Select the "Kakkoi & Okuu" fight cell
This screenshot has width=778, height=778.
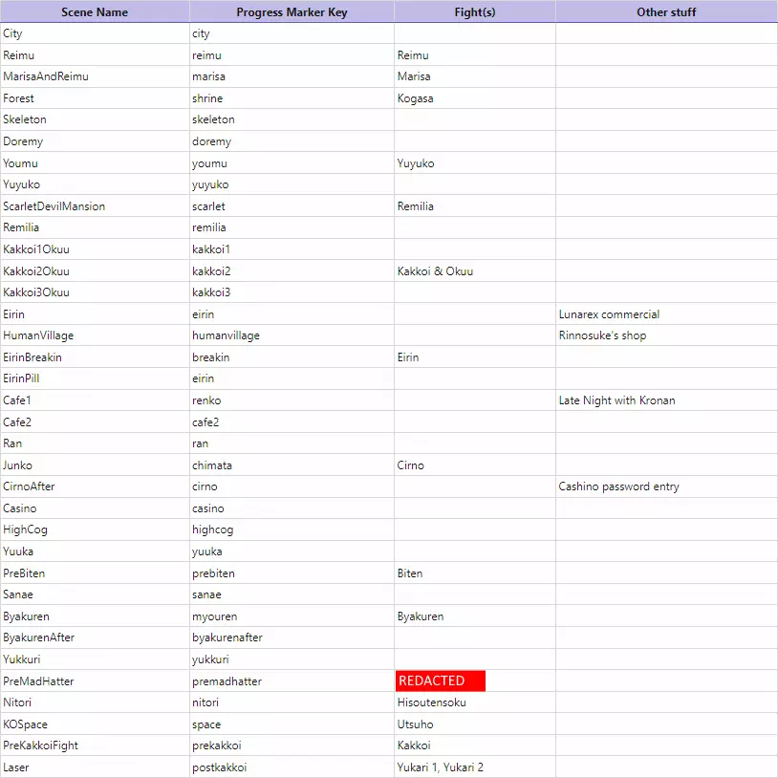[435, 271]
